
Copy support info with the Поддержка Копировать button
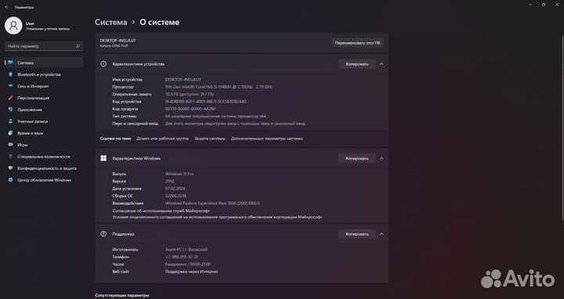pyautogui.click(x=357, y=234)
